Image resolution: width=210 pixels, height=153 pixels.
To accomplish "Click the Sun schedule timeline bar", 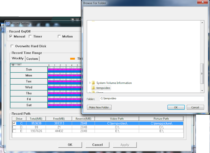I will [65, 69].
